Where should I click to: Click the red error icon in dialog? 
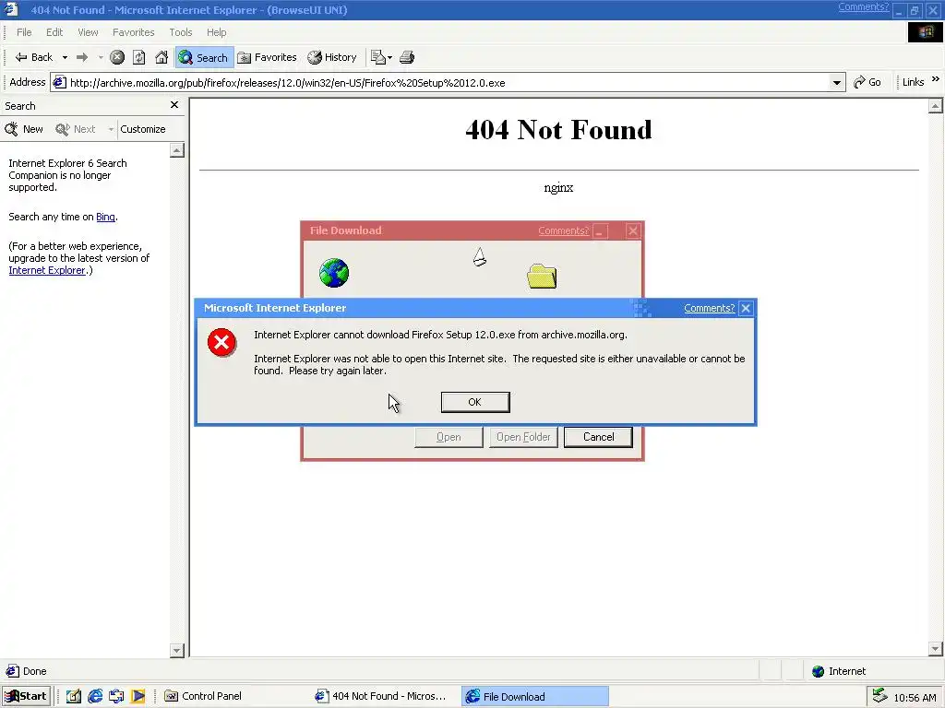[x=221, y=343]
